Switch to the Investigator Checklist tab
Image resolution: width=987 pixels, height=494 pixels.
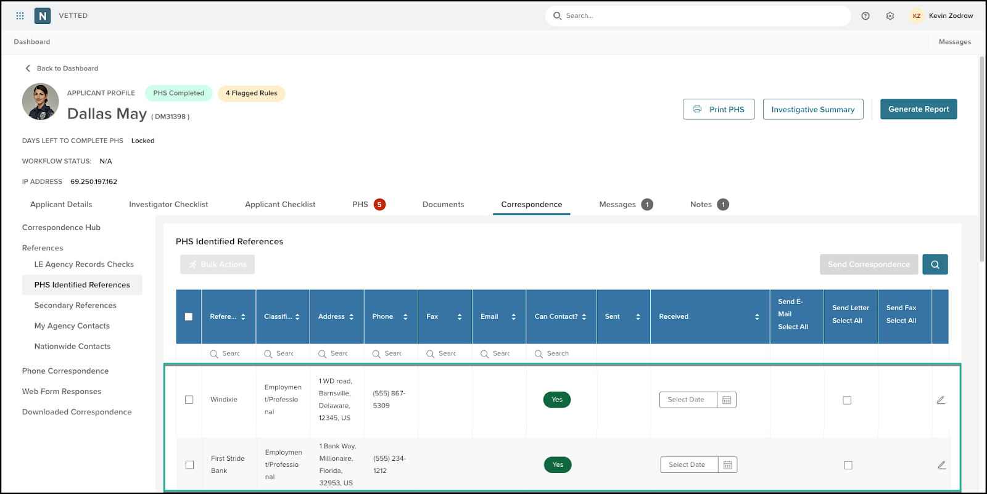(x=168, y=205)
